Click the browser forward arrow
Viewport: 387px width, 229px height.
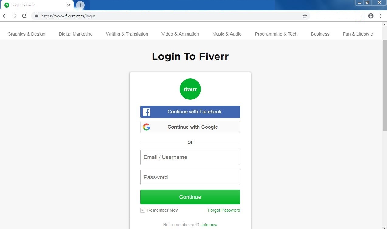click(x=15, y=16)
